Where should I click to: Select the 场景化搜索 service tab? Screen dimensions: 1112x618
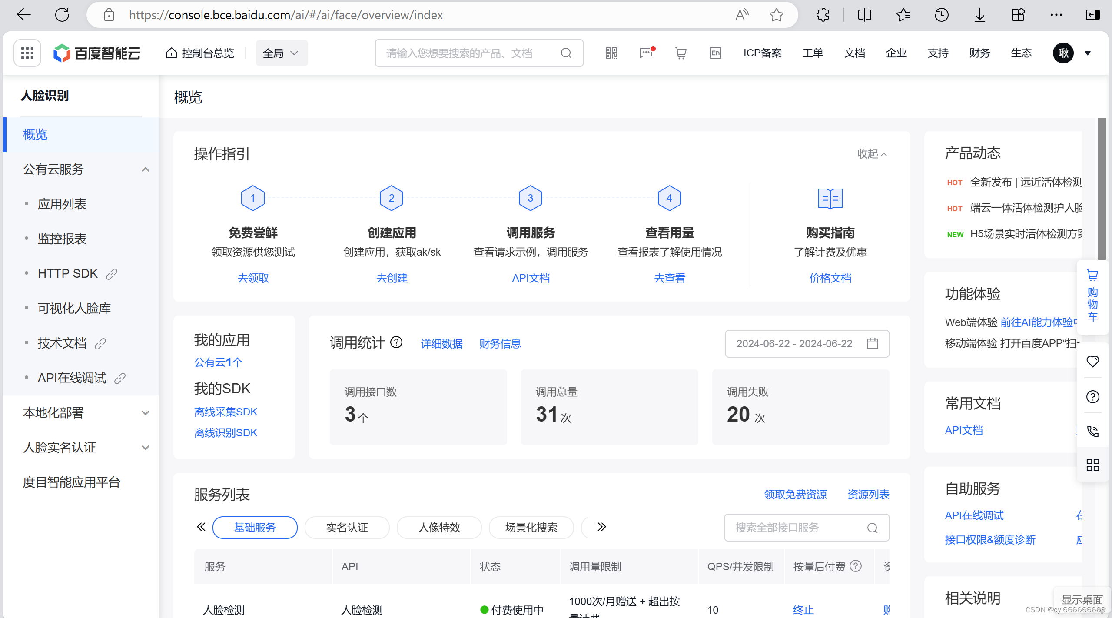coord(531,528)
